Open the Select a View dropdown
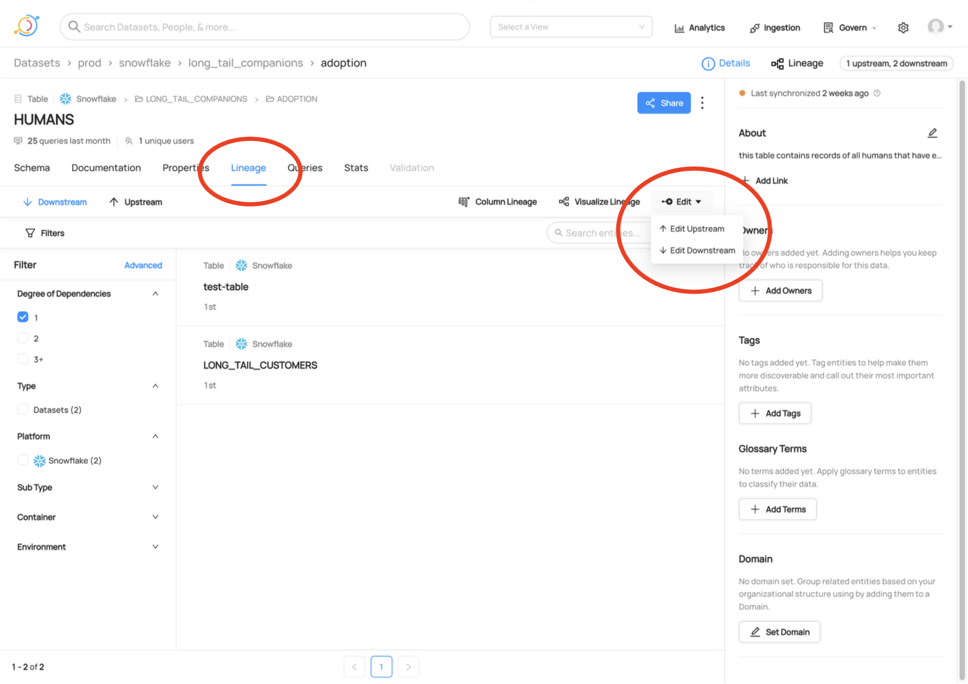Image resolution: width=968 pixels, height=684 pixels. [x=571, y=27]
